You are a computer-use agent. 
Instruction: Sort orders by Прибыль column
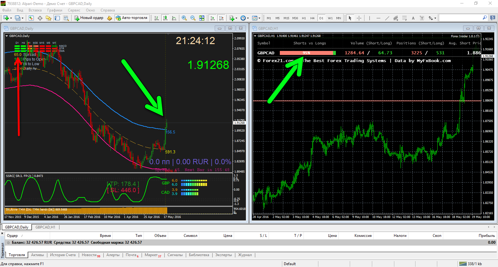[x=487, y=236]
